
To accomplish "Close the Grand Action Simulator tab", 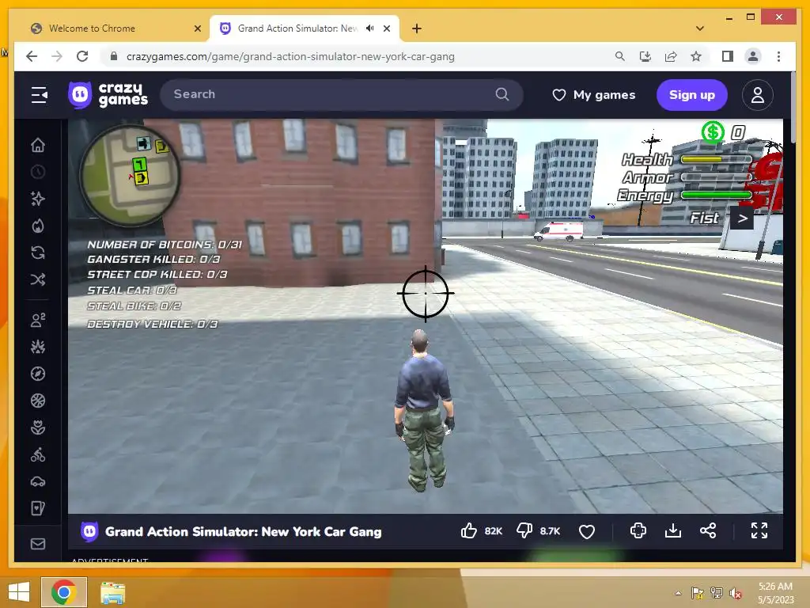I will click(386, 28).
